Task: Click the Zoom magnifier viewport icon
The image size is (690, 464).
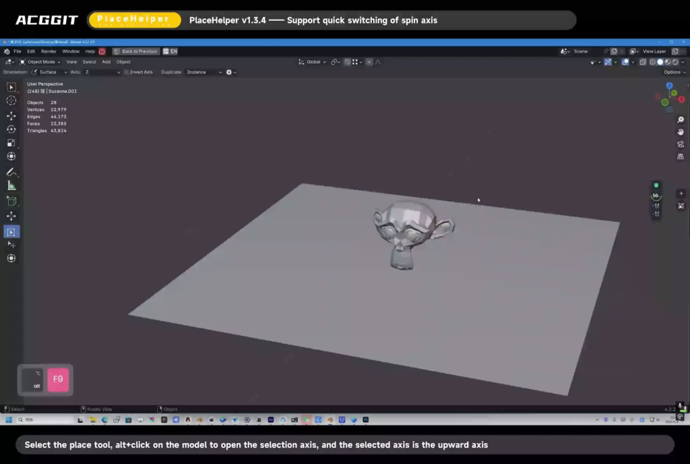Action: tap(681, 120)
